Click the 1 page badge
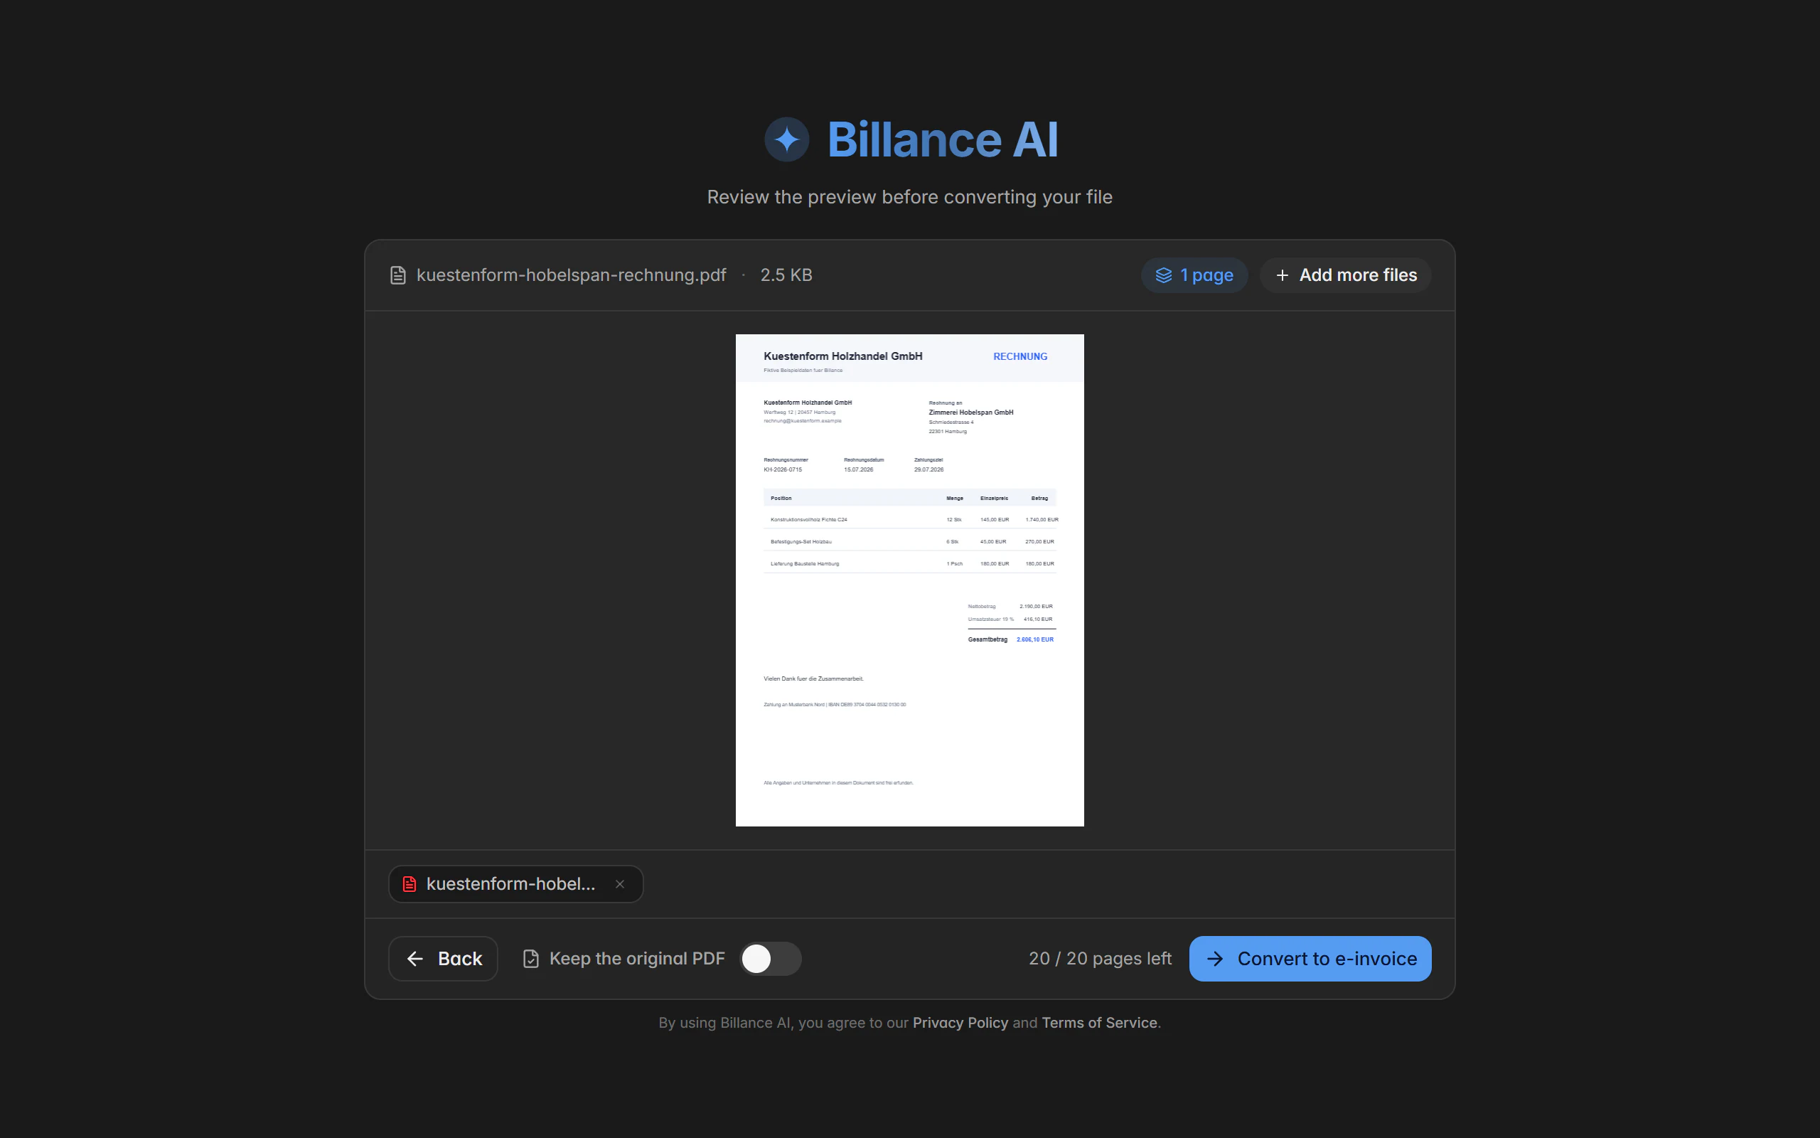 click(1194, 275)
